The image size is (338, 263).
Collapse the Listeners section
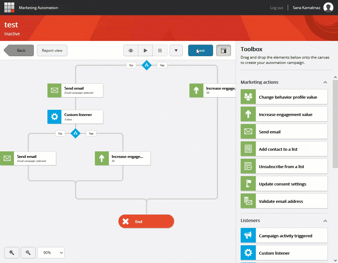[x=325, y=221]
